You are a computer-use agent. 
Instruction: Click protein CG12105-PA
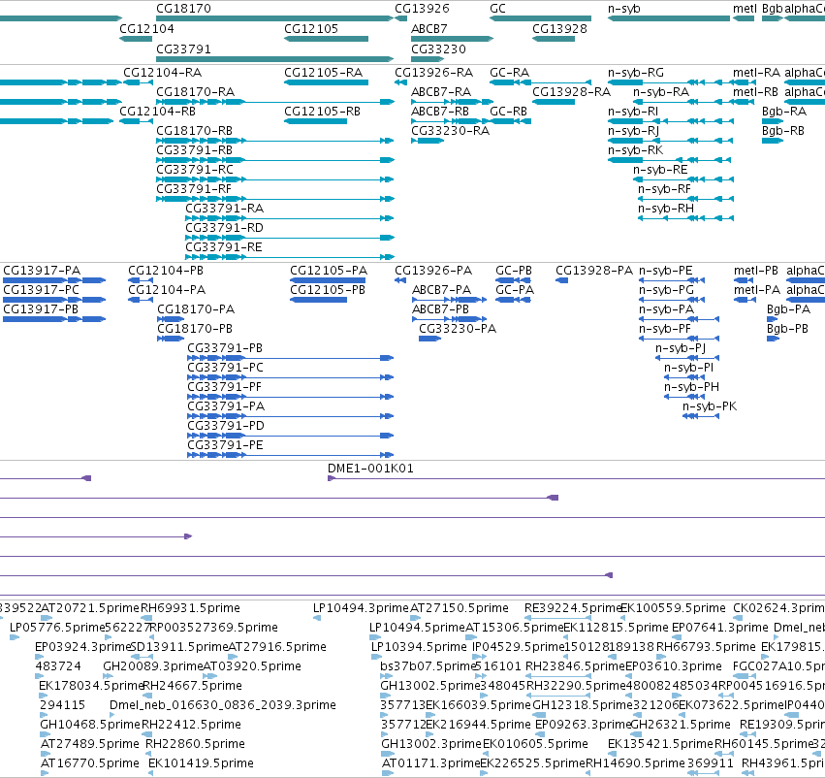(x=329, y=271)
